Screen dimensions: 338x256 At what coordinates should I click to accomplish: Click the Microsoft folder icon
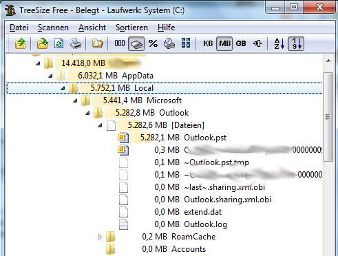(85, 100)
